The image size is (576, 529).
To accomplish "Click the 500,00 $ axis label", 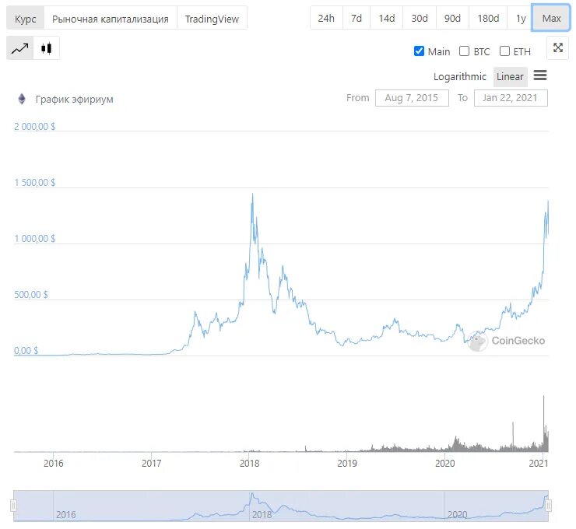I will coord(31,294).
